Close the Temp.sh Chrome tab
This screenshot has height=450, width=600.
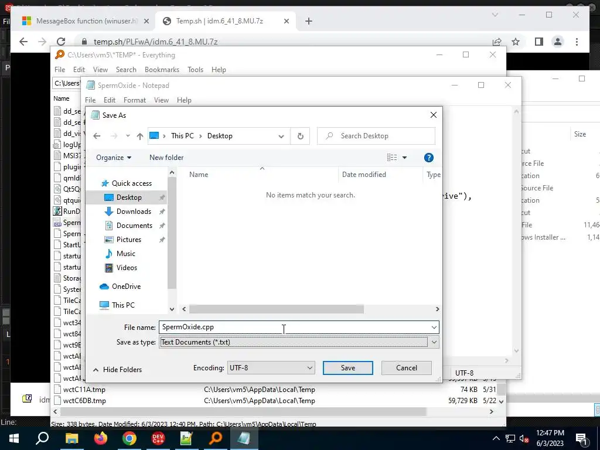click(286, 22)
